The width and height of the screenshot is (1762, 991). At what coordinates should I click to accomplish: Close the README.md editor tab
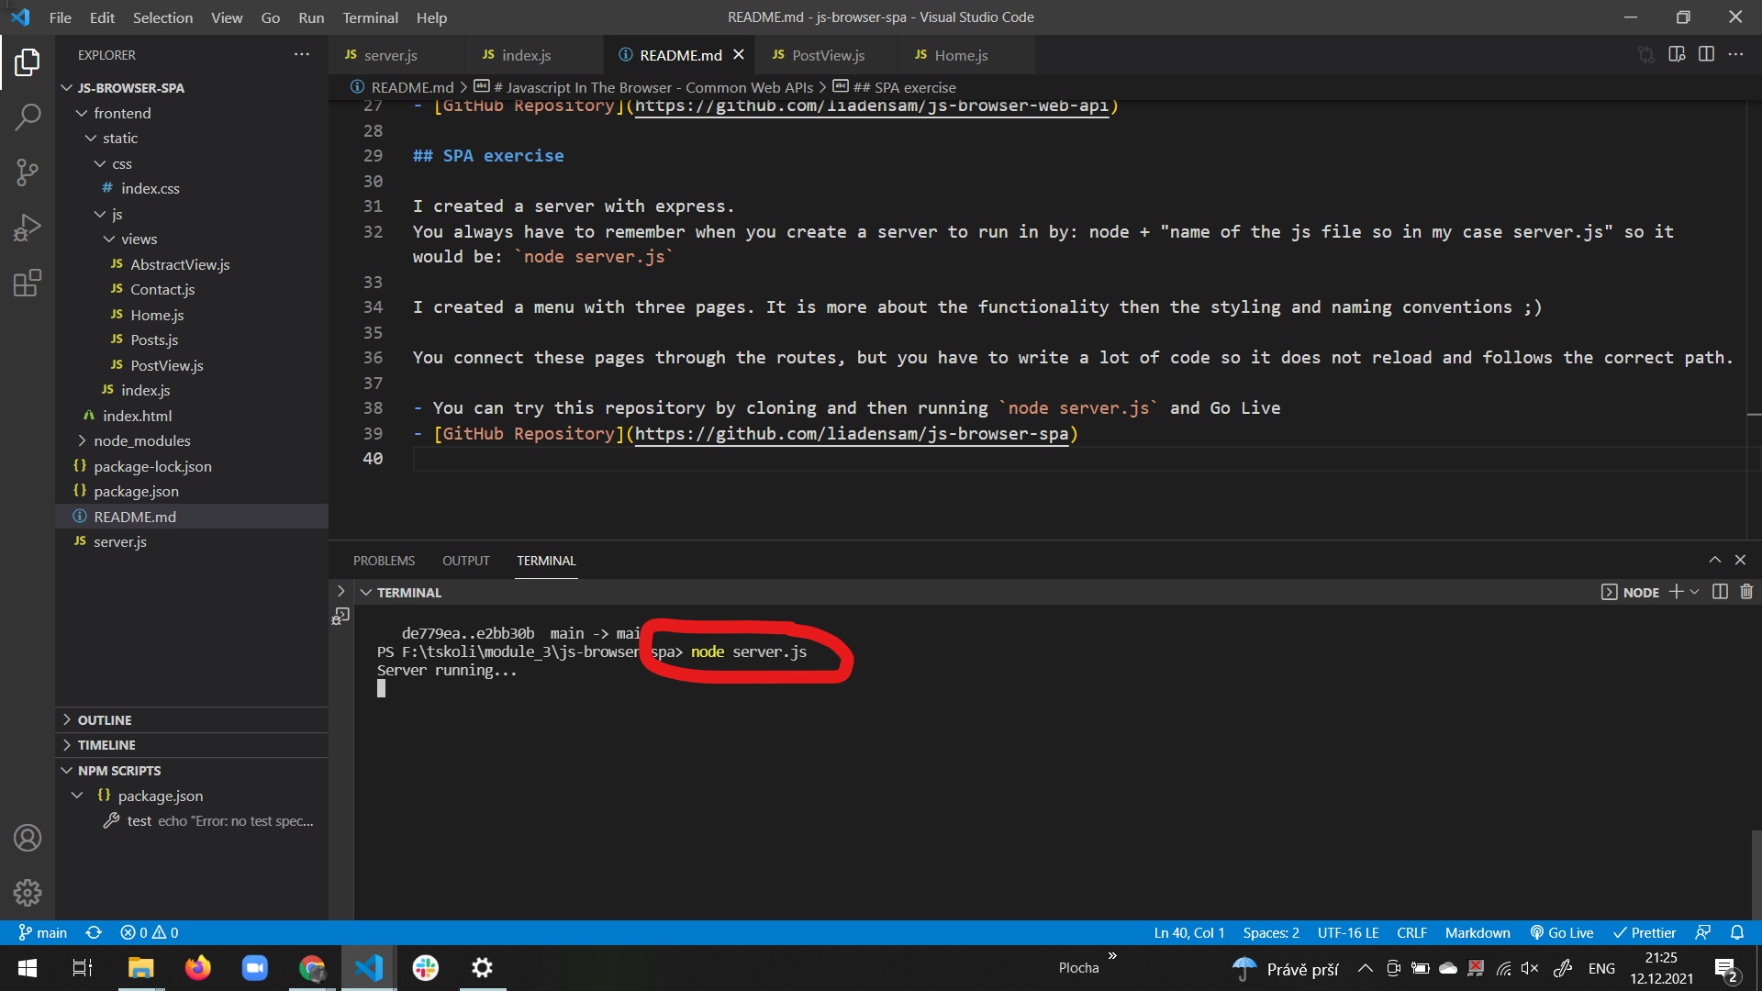739,55
